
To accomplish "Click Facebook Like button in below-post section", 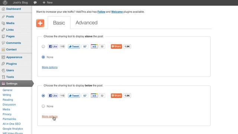I will [53, 96].
